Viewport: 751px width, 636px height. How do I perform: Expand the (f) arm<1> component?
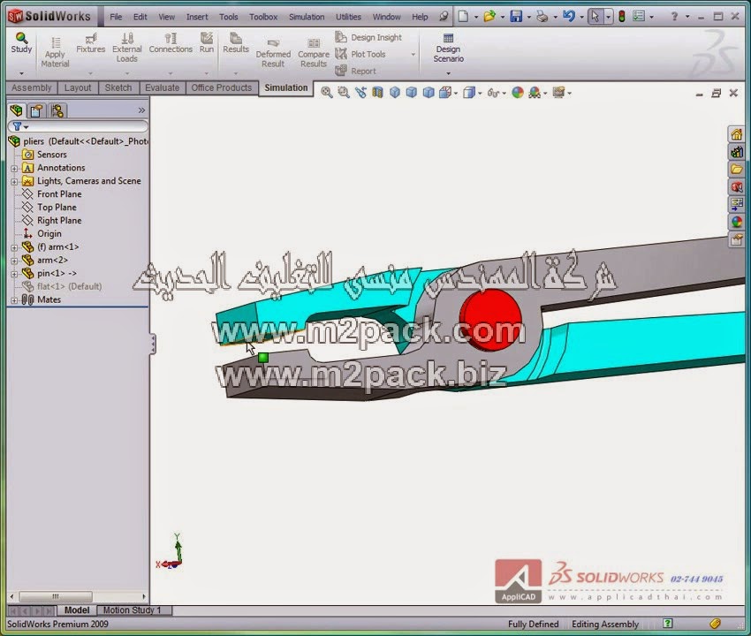point(14,247)
